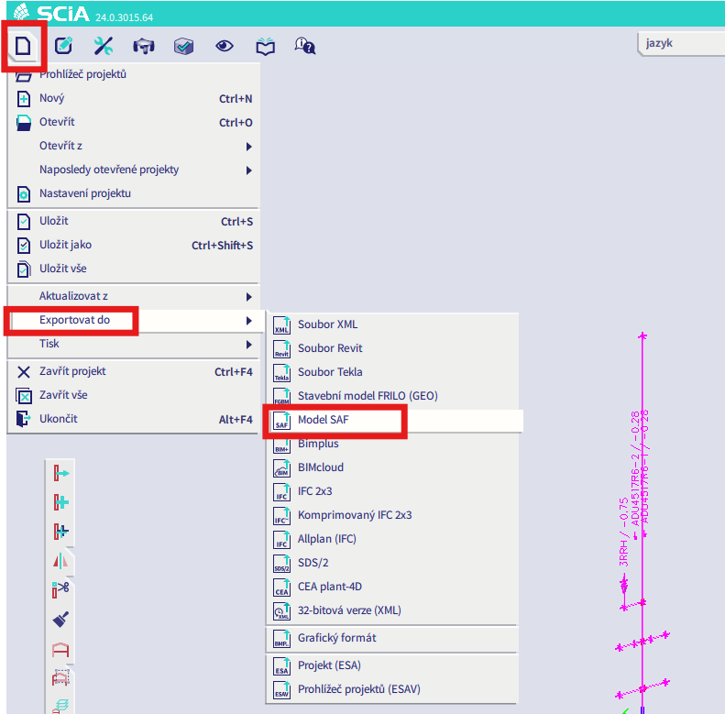Select Uložit menu entry

[134, 221]
